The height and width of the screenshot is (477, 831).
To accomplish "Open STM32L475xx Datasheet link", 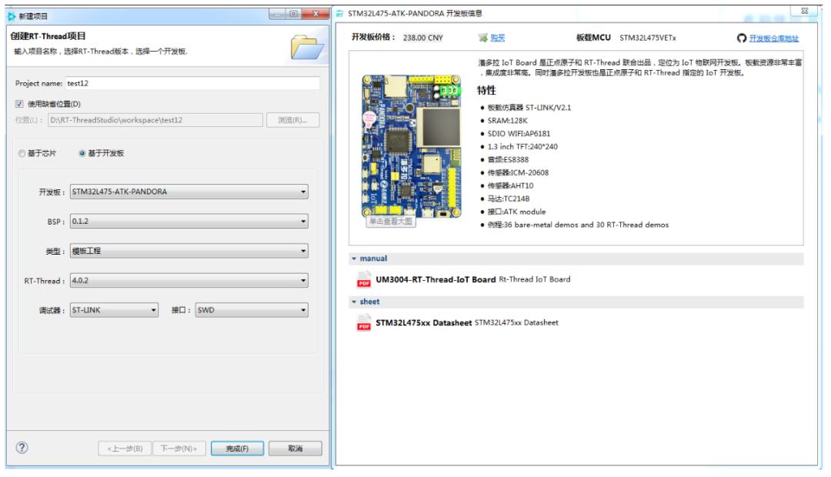I will 423,322.
